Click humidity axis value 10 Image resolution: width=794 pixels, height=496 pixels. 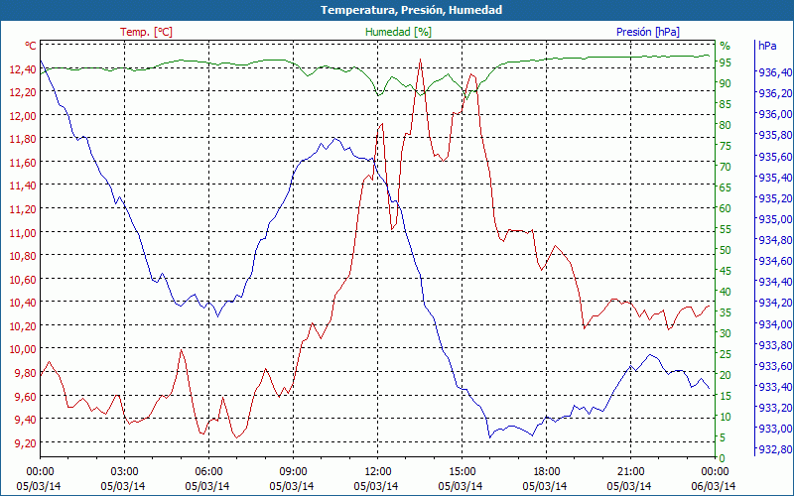[x=726, y=417]
